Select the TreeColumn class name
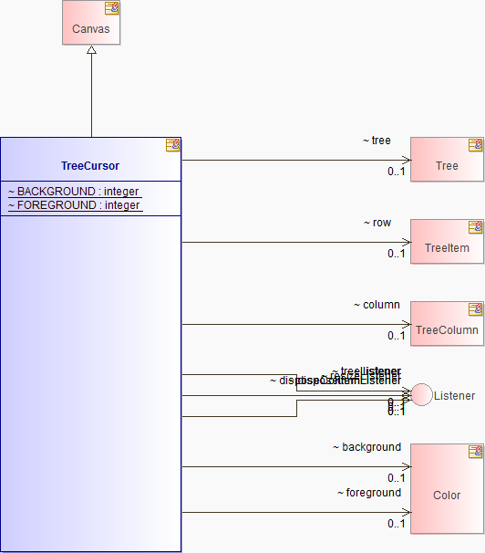Screen dimensions: 485x553 pos(447,330)
